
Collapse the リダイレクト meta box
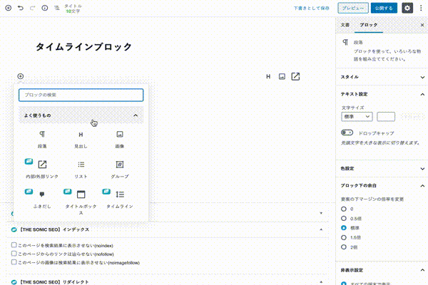click(x=321, y=282)
